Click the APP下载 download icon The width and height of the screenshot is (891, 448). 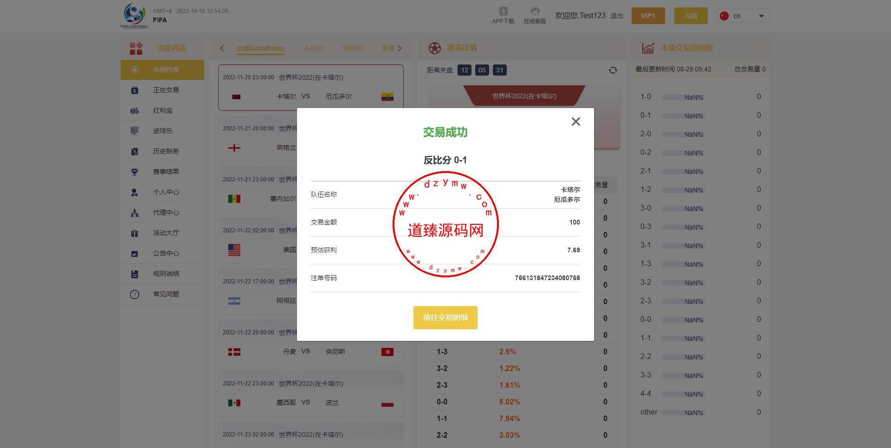pos(503,11)
